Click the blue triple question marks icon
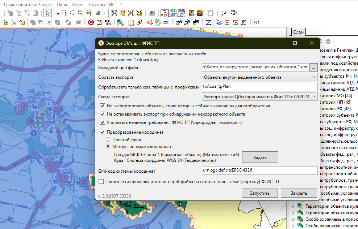Viewport: 358px width, 229px height. 223,13
